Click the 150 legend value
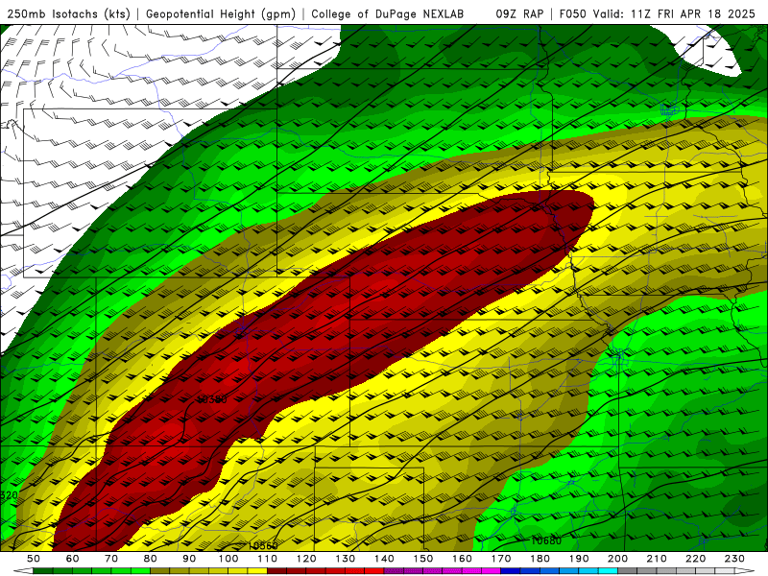This screenshot has width=768, height=576. point(423,559)
